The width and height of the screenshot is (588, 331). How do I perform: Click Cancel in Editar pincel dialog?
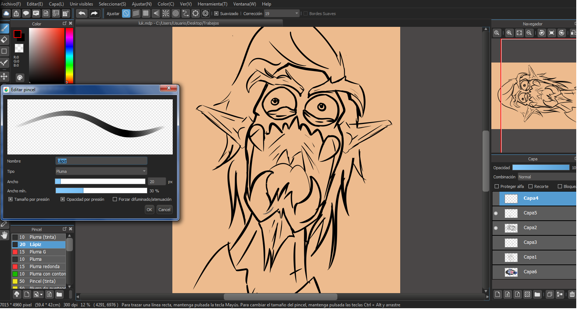tap(164, 210)
